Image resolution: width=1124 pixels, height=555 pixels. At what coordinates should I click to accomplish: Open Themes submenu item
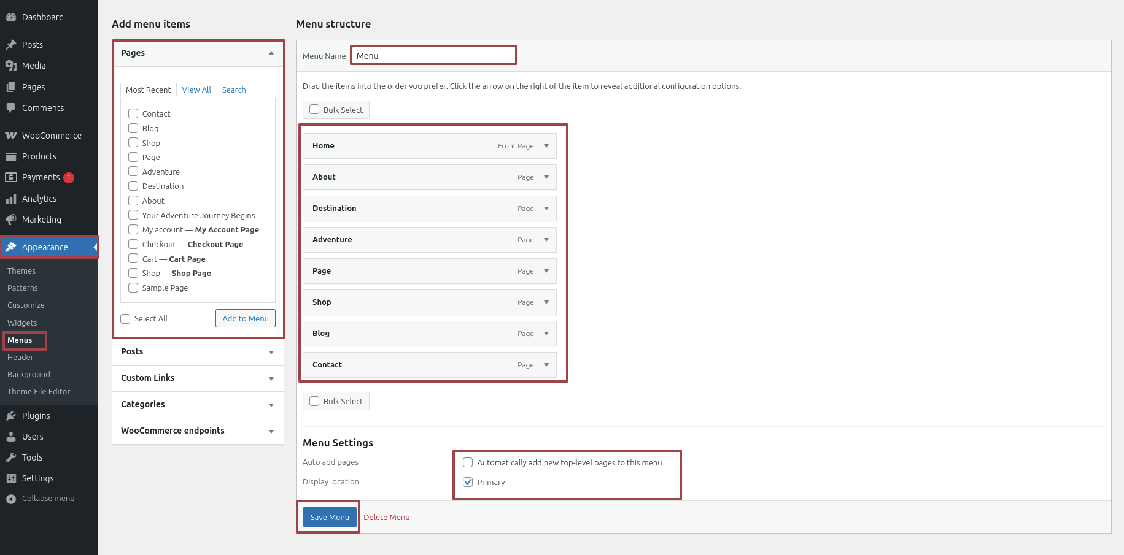(x=21, y=271)
